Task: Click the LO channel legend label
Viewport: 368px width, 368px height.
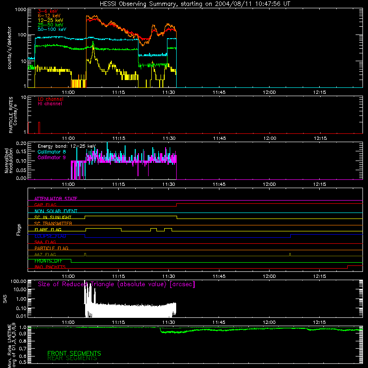Action: 51,99
